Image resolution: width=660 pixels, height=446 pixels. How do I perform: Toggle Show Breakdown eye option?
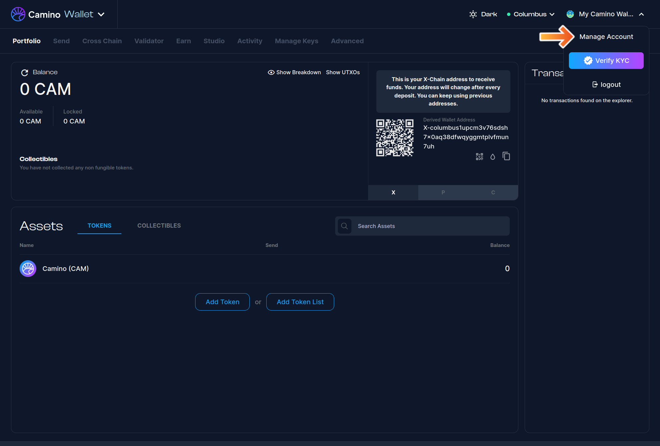pos(294,72)
